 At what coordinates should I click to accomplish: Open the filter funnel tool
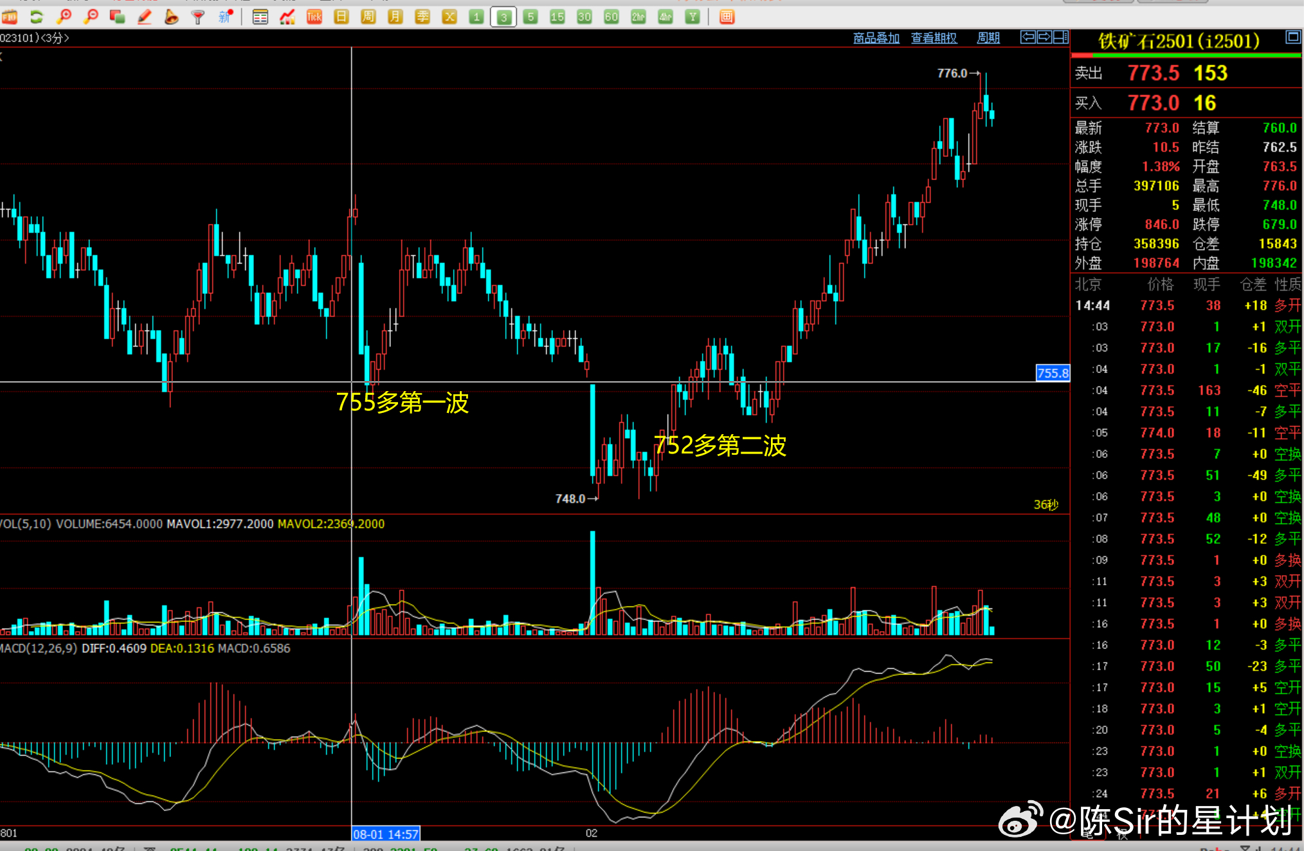(x=198, y=17)
